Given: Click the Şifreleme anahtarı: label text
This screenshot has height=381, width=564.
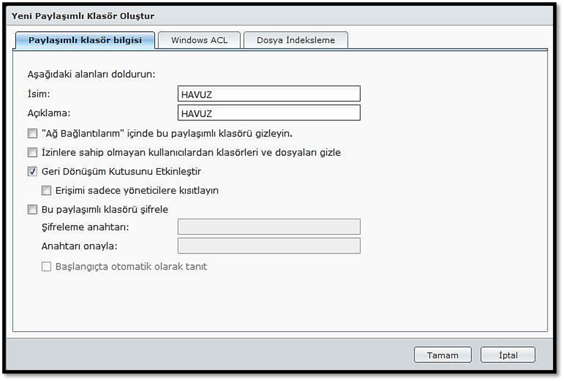Looking at the screenshot, I should click(x=85, y=227).
